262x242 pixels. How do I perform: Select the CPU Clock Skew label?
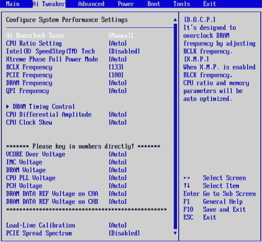tap(29, 123)
